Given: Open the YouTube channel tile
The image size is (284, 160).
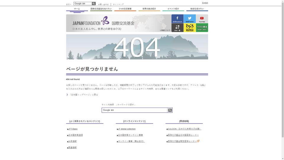Looking at the screenshot, I should point(202,19).
